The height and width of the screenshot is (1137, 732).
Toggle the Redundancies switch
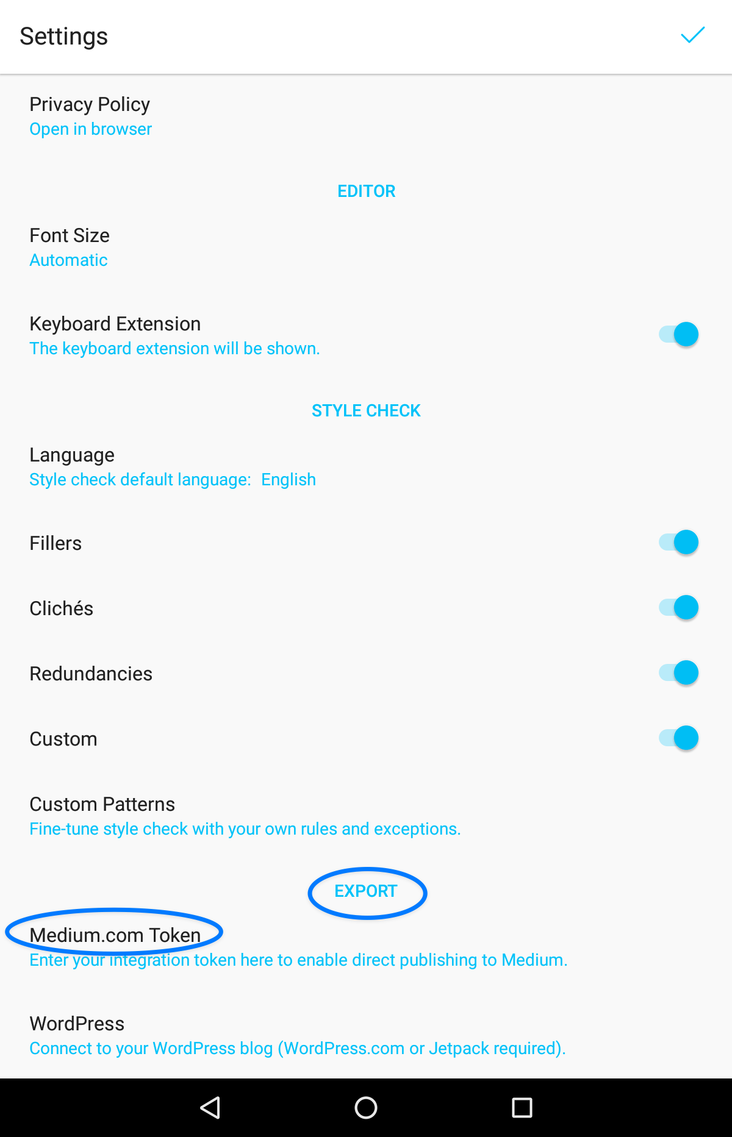(x=678, y=672)
